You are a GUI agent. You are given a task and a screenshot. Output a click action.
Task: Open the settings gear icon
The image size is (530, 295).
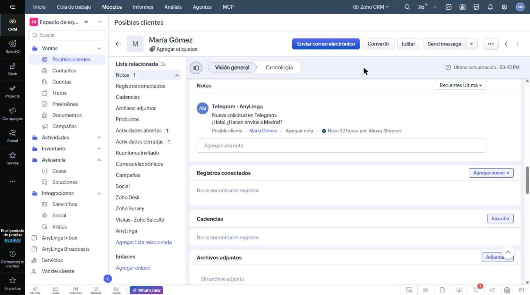coord(504,7)
